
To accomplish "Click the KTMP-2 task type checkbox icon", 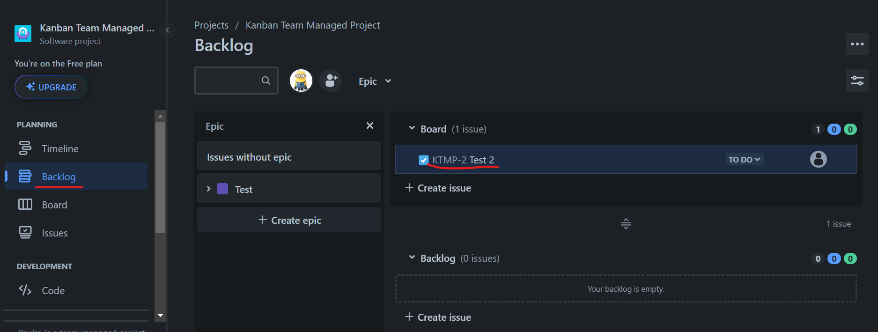I will [x=423, y=160].
